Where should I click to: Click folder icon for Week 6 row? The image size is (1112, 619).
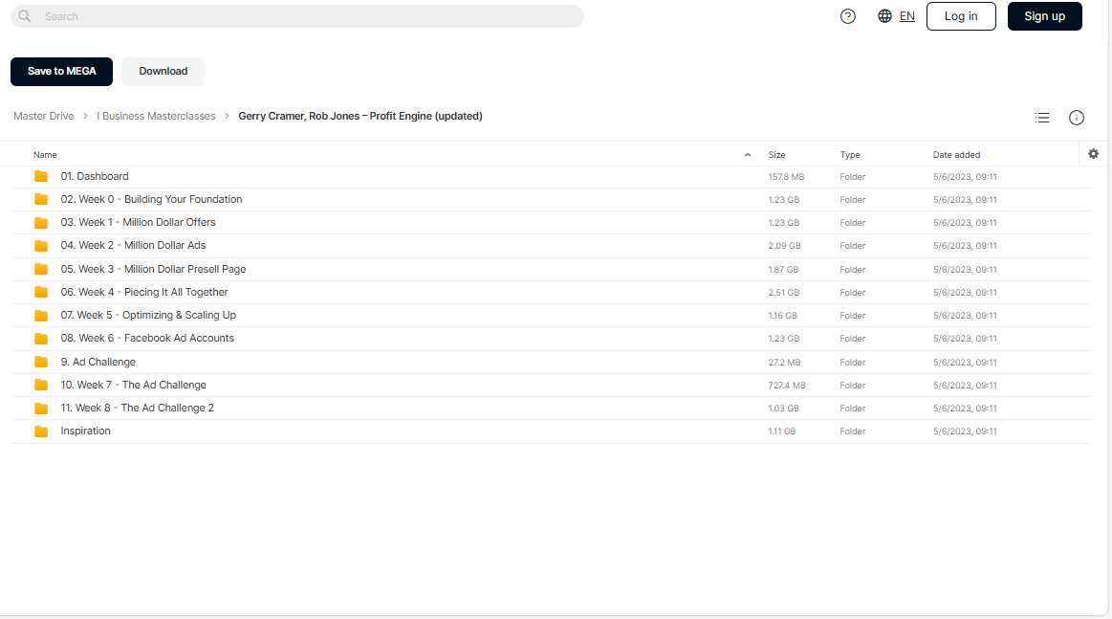[x=41, y=339]
